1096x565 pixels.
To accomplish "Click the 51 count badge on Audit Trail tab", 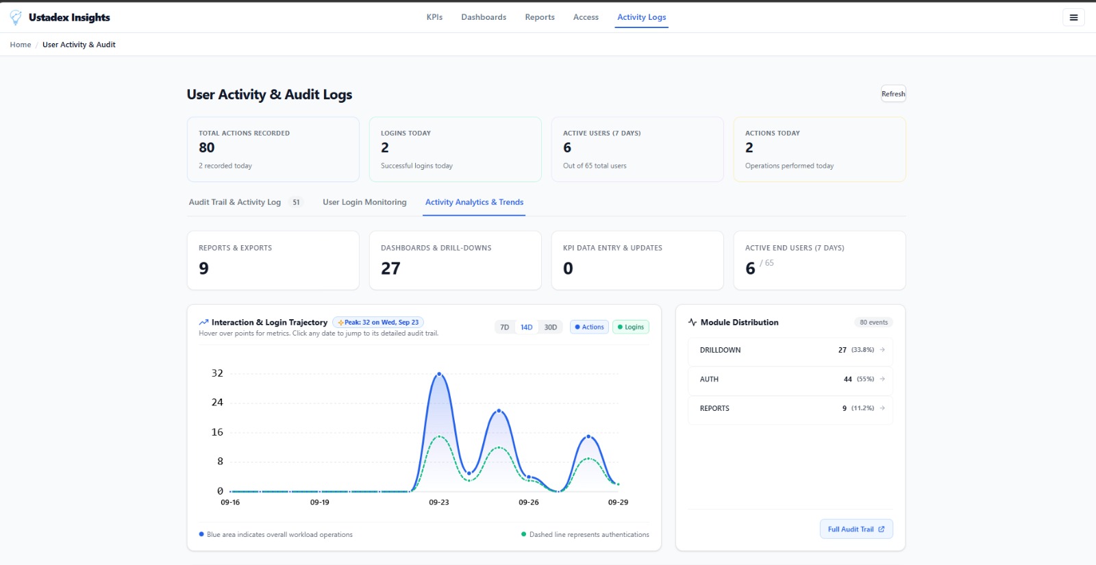I will 296,202.
